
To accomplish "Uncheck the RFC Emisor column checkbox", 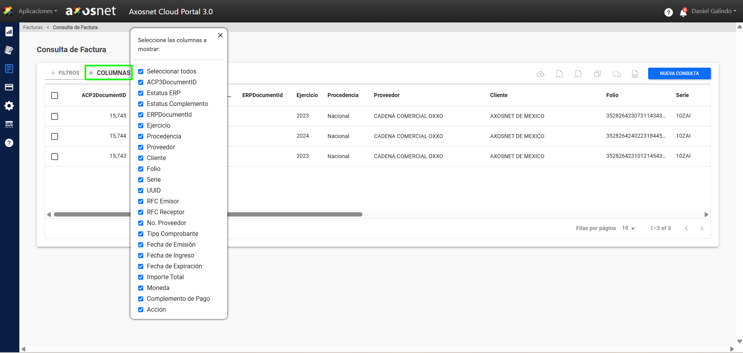I will pyautogui.click(x=141, y=201).
